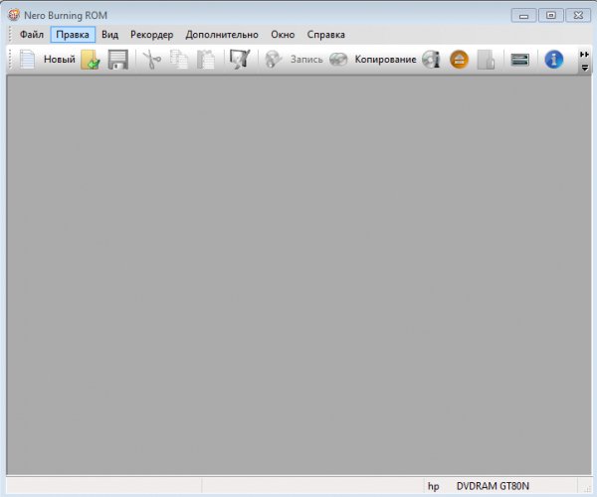Open the Окно menu
This screenshot has width=597, height=497.
point(283,35)
